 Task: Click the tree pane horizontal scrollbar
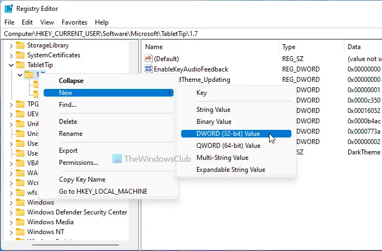point(75,244)
